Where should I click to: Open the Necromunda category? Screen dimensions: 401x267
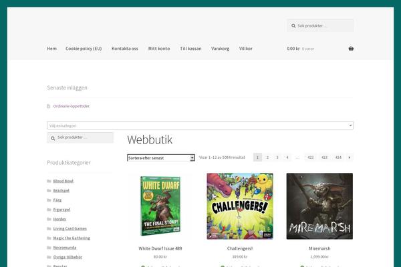pyautogui.click(x=65, y=248)
